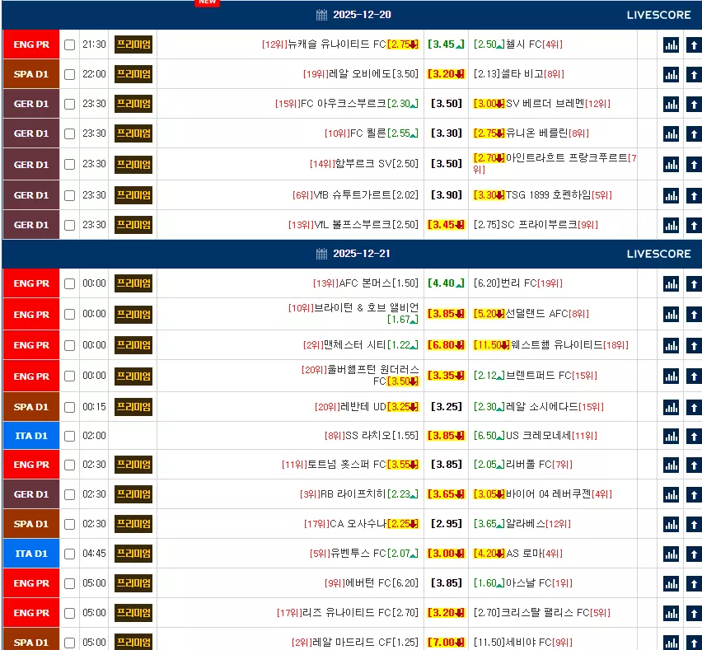
Task: Select draw odds 7.00 for 레알 마드리드 match
Action: (446, 643)
